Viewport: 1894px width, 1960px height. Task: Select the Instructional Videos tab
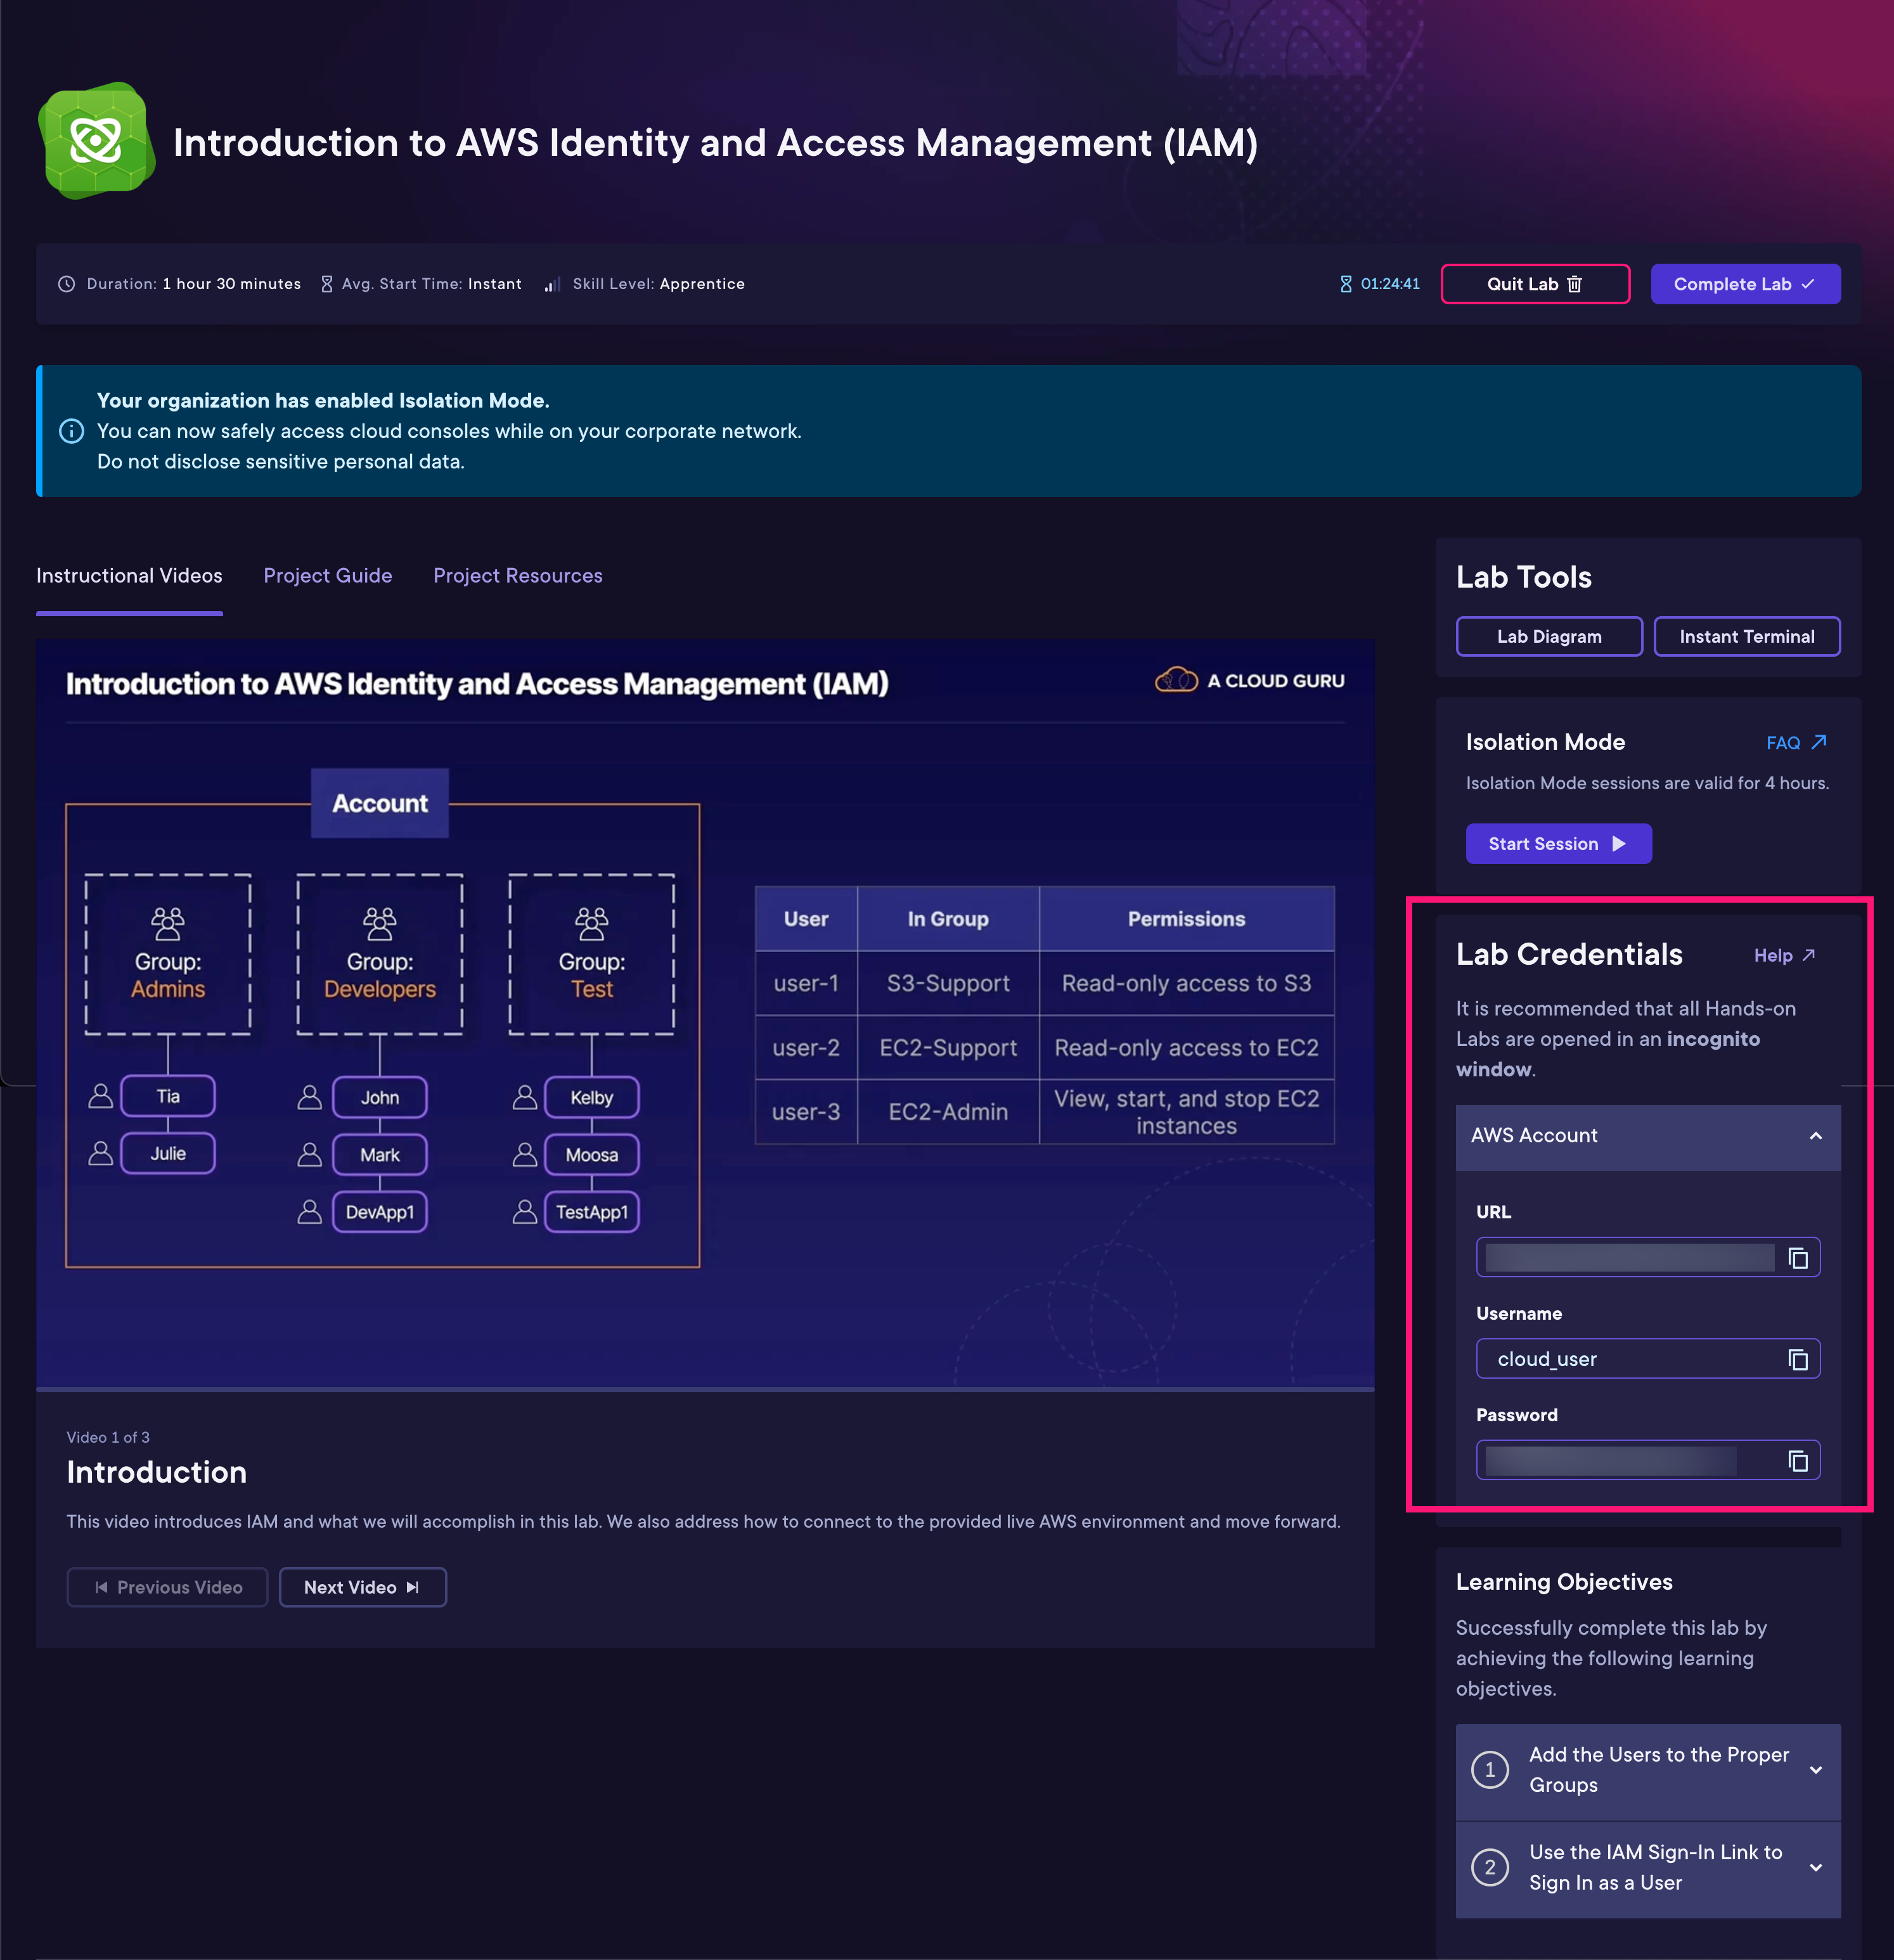129,576
